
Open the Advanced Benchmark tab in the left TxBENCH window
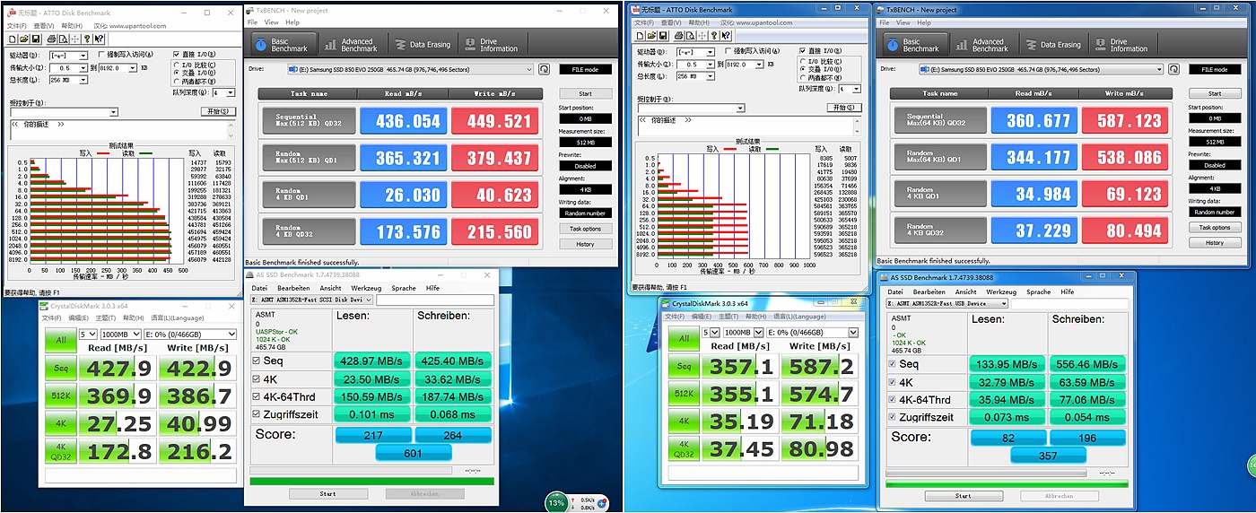tap(352, 44)
